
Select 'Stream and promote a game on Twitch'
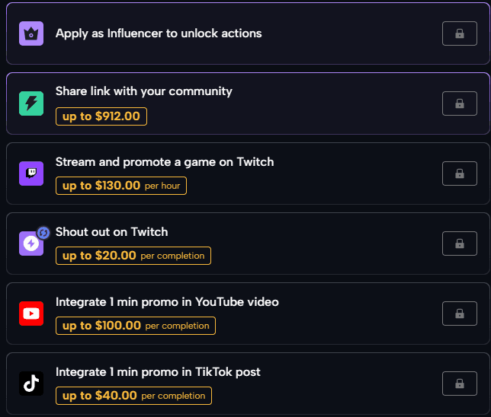[165, 162]
